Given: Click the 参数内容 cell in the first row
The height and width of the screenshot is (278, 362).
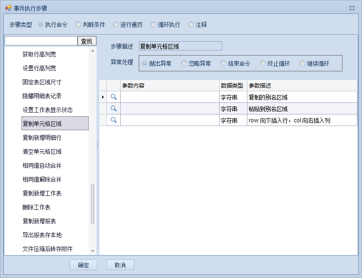Looking at the screenshot, I should click(169, 97).
